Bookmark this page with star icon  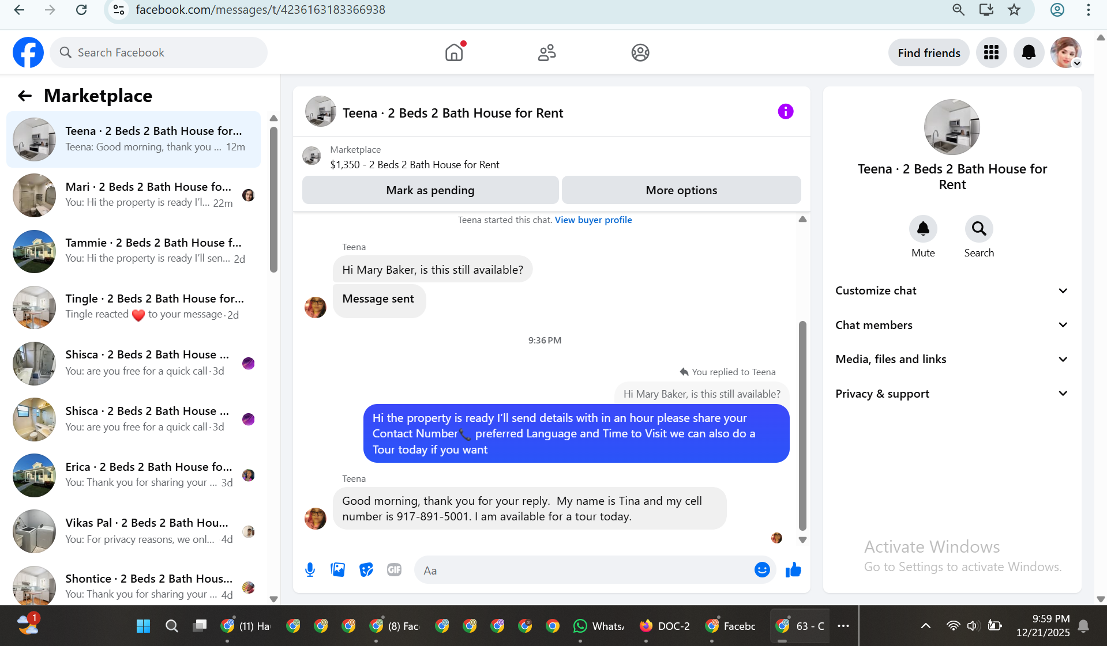(1014, 10)
